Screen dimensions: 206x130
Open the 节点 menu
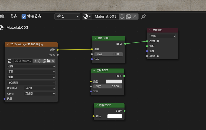tap(14, 17)
